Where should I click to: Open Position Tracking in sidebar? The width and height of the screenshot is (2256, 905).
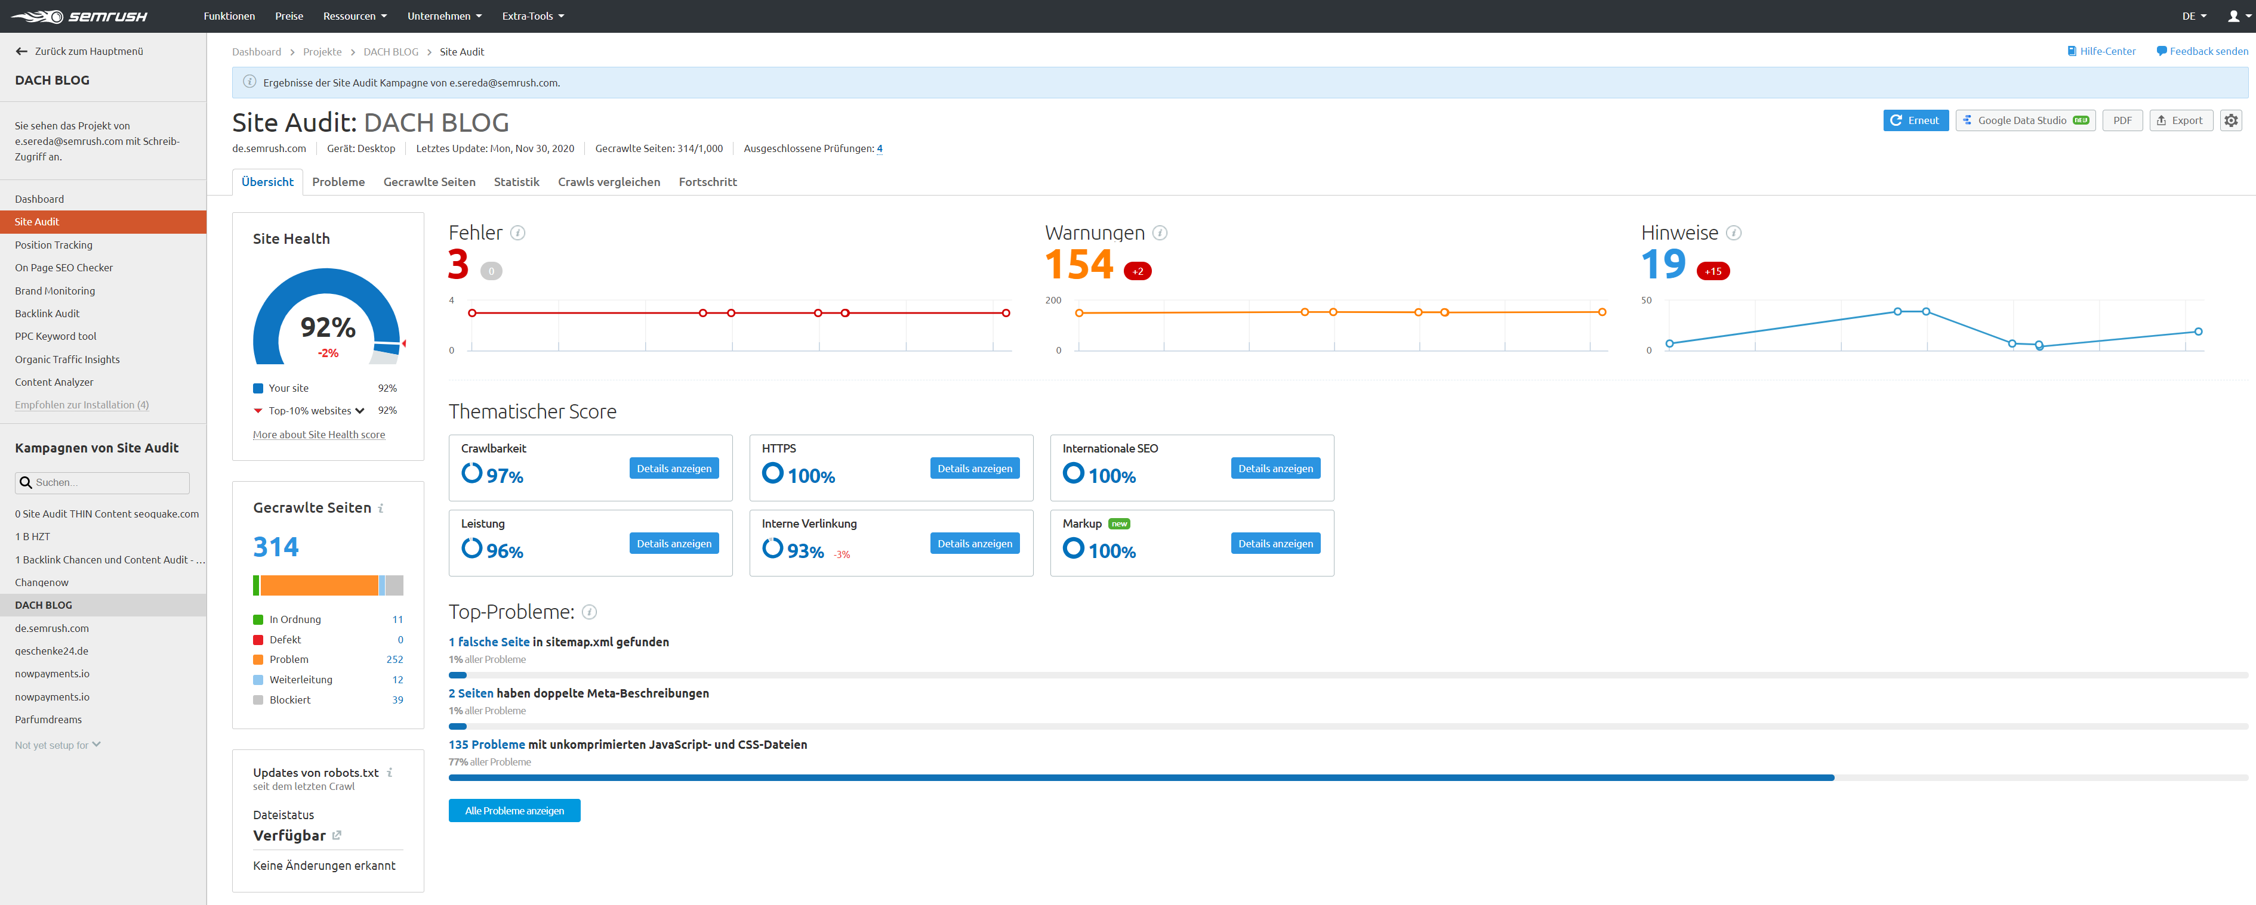(x=54, y=245)
